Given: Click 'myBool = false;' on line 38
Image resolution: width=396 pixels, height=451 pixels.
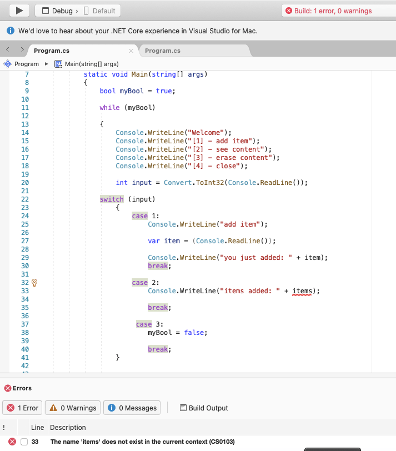Looking at the screenshot, I should tap(177, 333).
